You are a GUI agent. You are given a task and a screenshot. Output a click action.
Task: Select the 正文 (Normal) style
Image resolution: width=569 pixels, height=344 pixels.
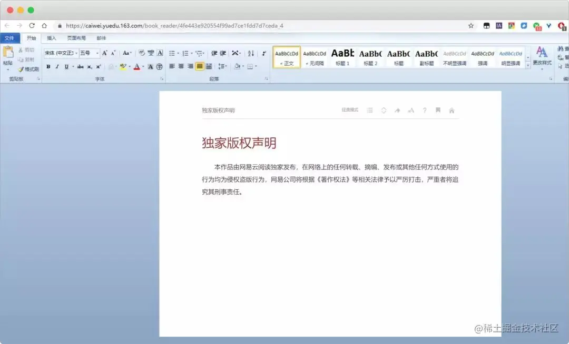[287, 57]
